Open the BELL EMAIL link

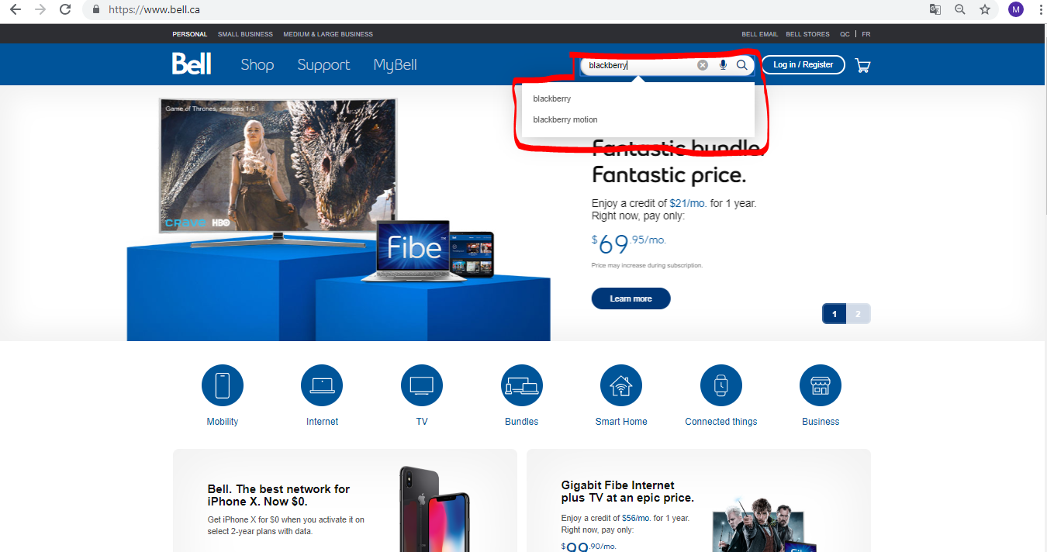[760, 34]
